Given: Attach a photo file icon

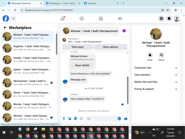Looking at the screenshot, I should tap(70, 119).
